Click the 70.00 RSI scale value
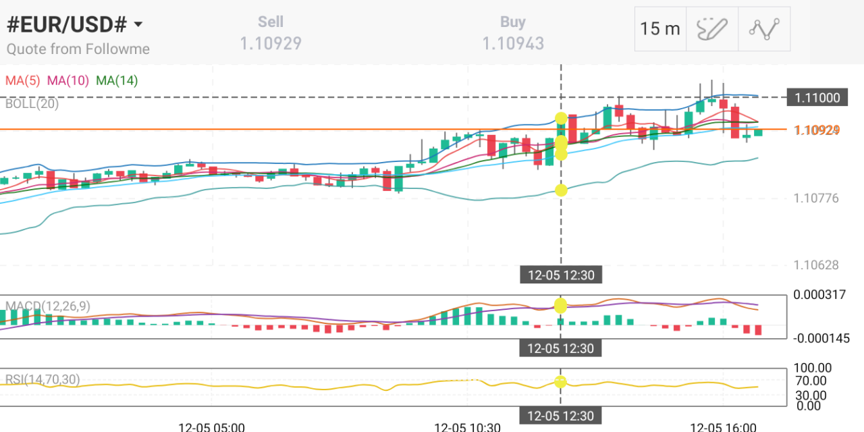The width and height of the screenshot is (864, 432). pos(810,381)
